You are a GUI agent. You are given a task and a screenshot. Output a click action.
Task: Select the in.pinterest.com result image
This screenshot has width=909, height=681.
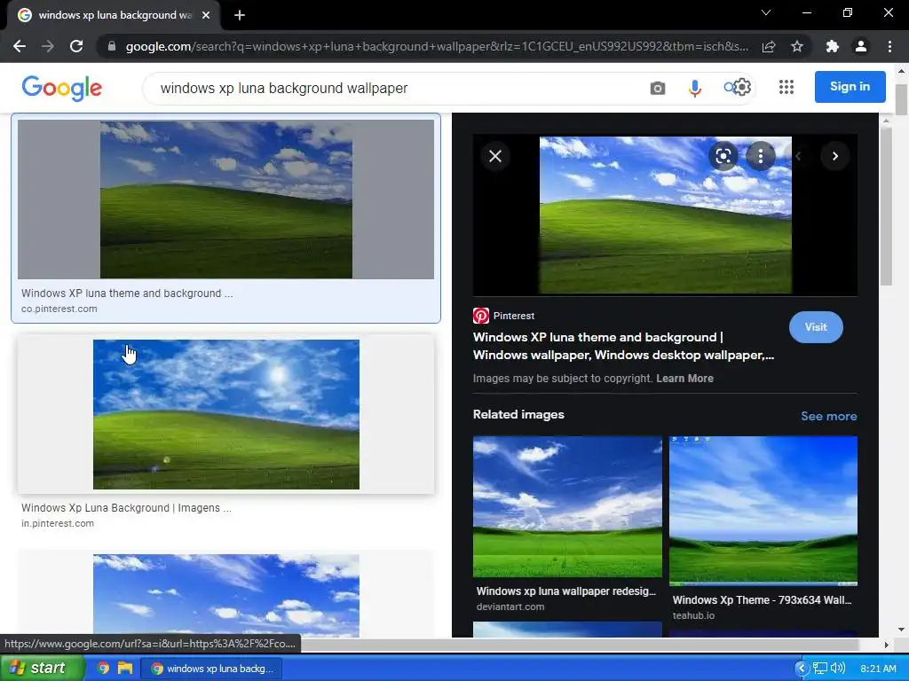[x=226, y=415]
